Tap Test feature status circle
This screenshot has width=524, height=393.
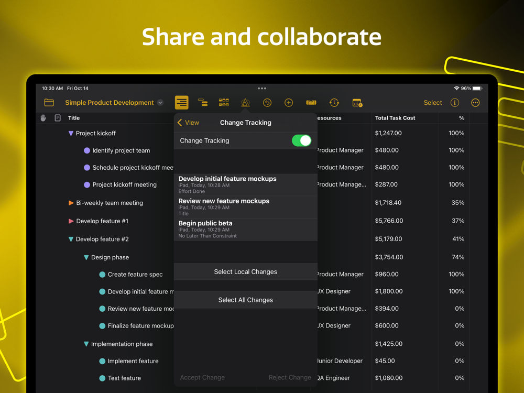pyautogui.click(x=102, y=378)
